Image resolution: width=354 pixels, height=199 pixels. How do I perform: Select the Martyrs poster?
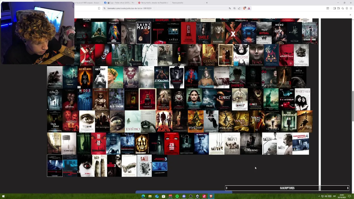point(303,99)
